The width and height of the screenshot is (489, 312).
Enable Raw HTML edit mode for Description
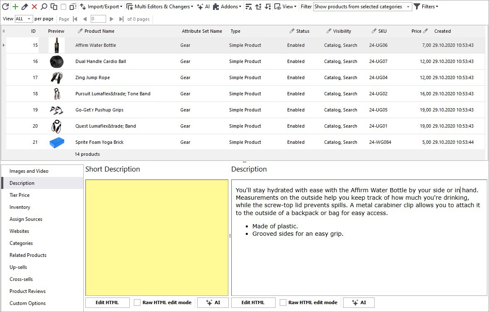click(x=283, y=302)
